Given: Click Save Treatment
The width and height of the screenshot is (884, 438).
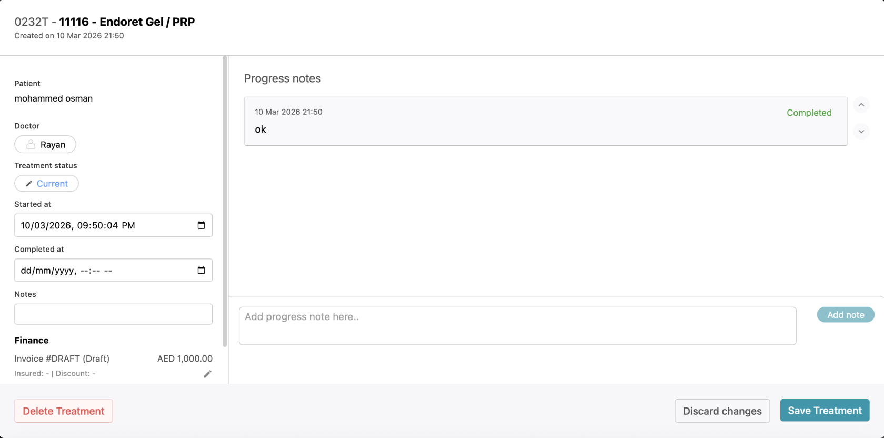Looking at the screenshot, I should point(825,411).
